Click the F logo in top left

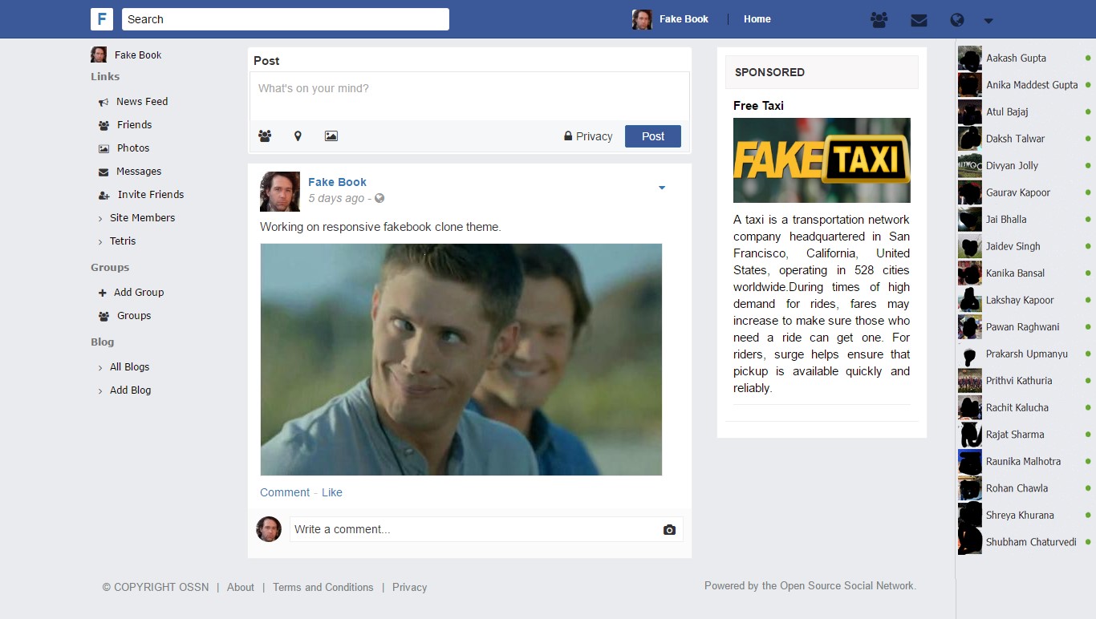(x=102, y=19)
